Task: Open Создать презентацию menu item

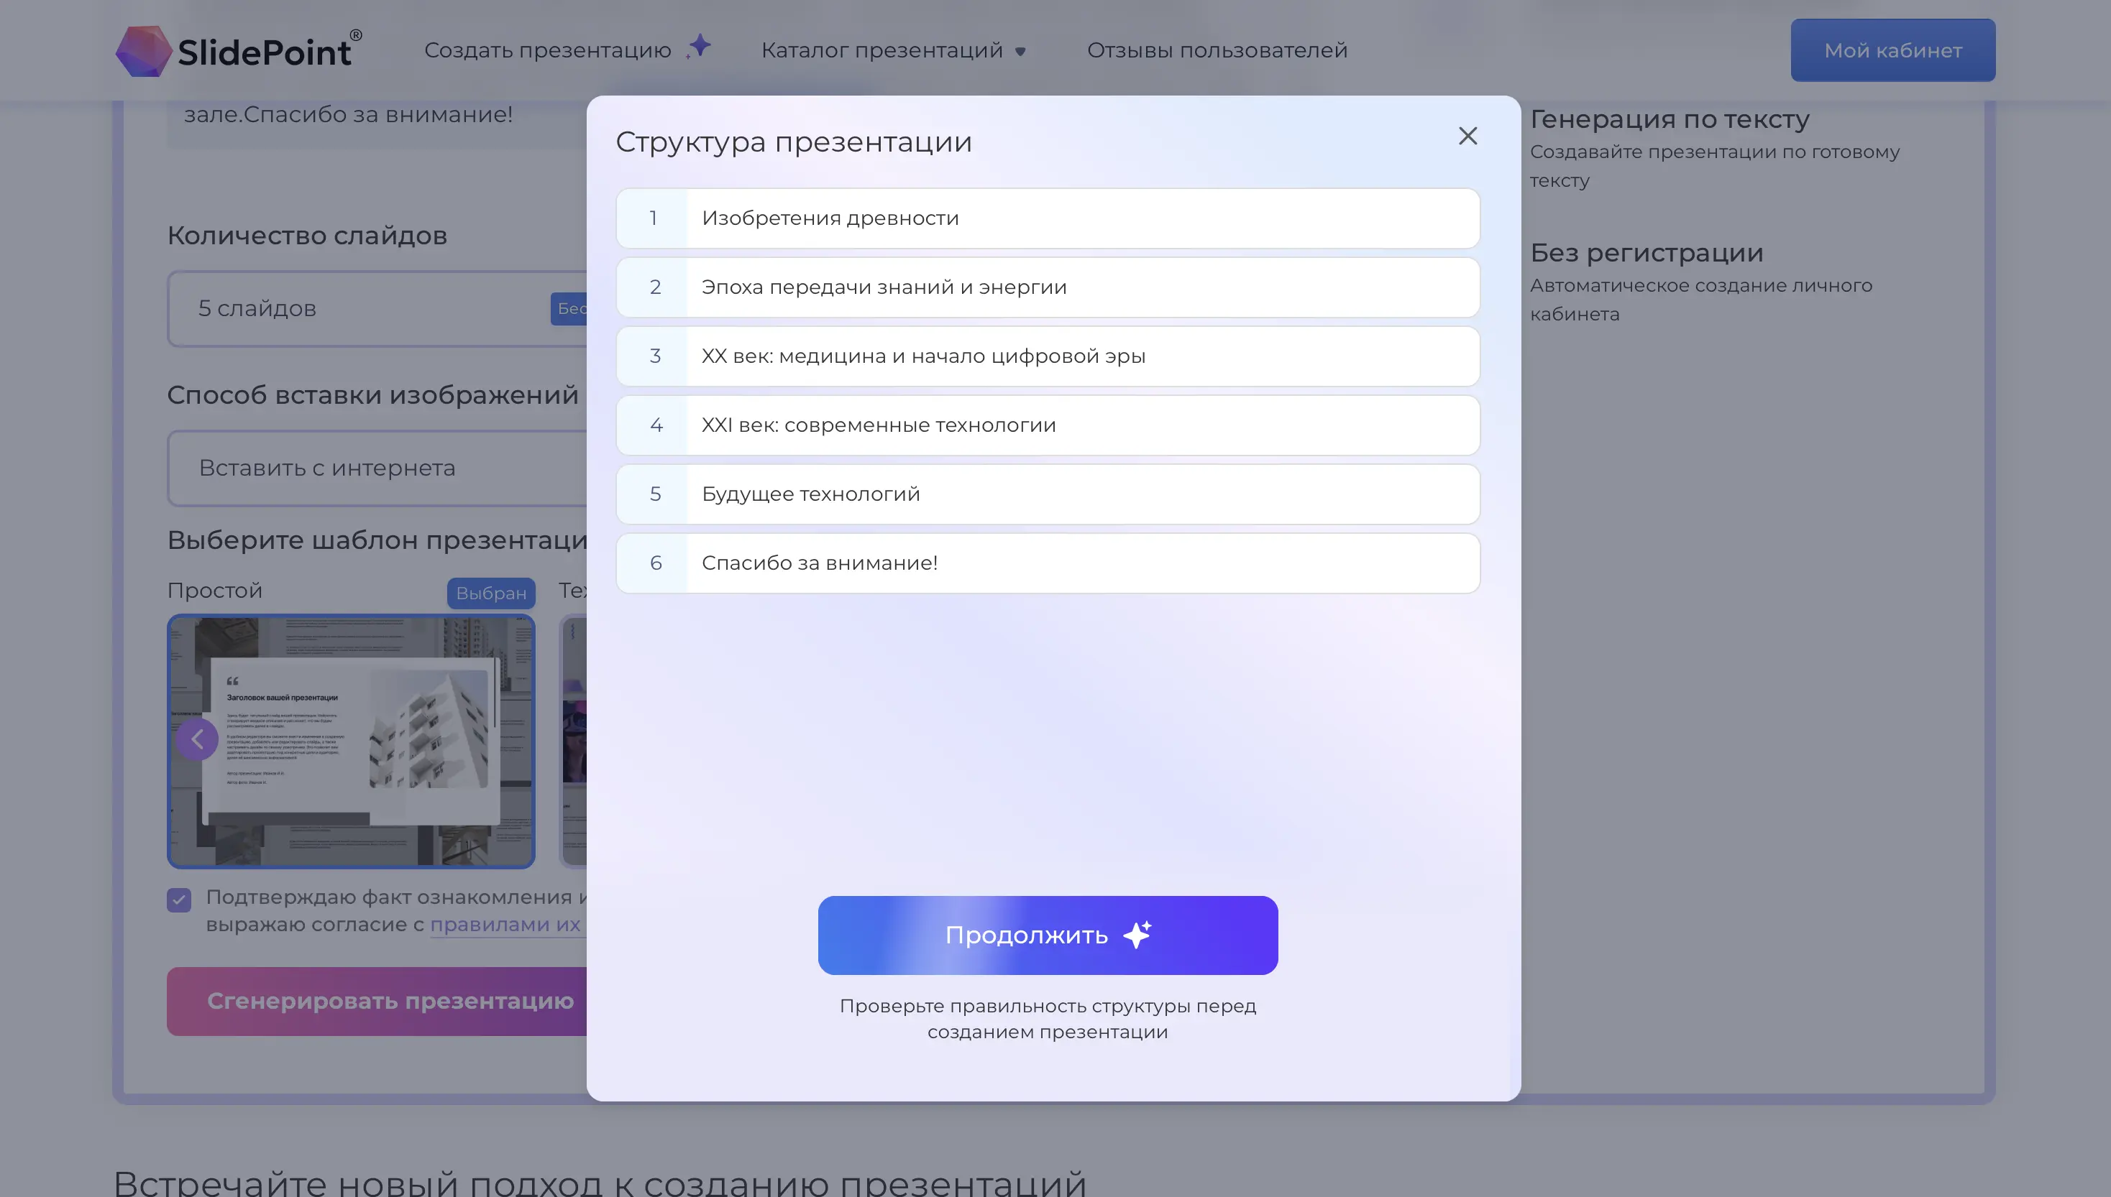Action: pyautogui.click(x=547, y=50)
